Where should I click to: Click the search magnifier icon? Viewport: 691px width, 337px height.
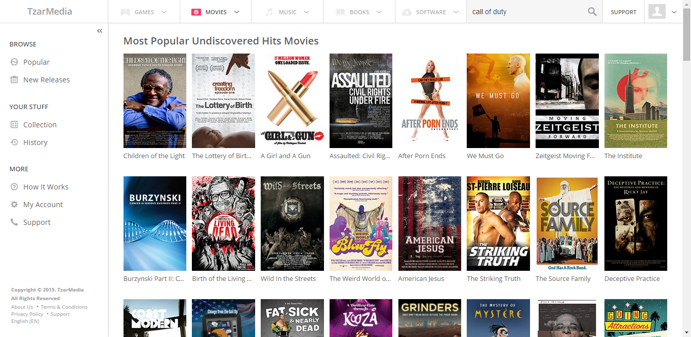coord(592,12)
